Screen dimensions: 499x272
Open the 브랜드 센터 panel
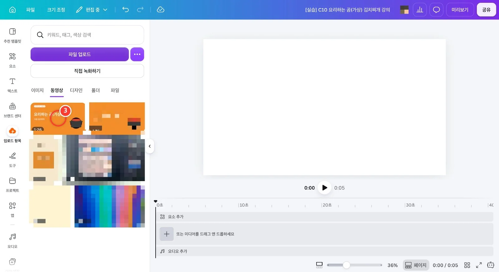12,110
